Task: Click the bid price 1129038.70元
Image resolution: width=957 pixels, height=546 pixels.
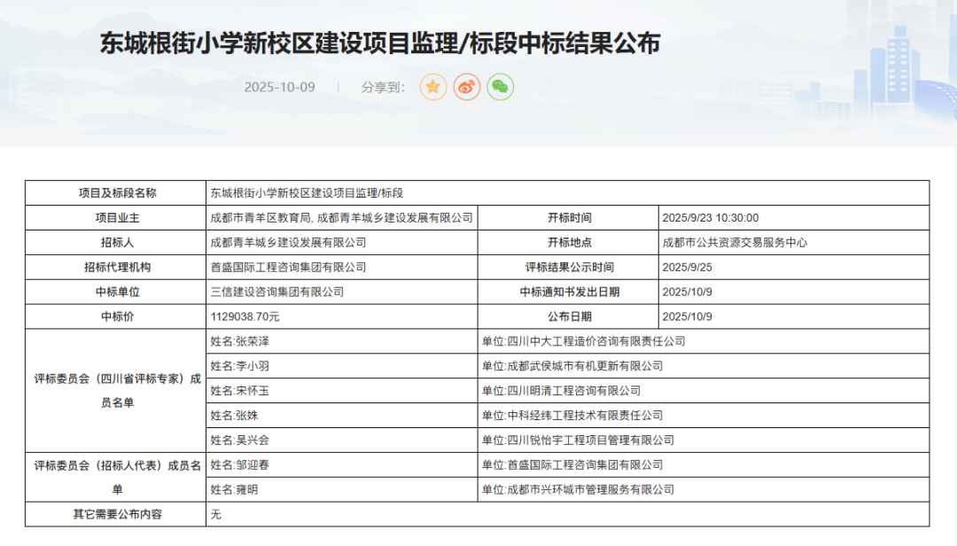Action: [x=245, y=316]
